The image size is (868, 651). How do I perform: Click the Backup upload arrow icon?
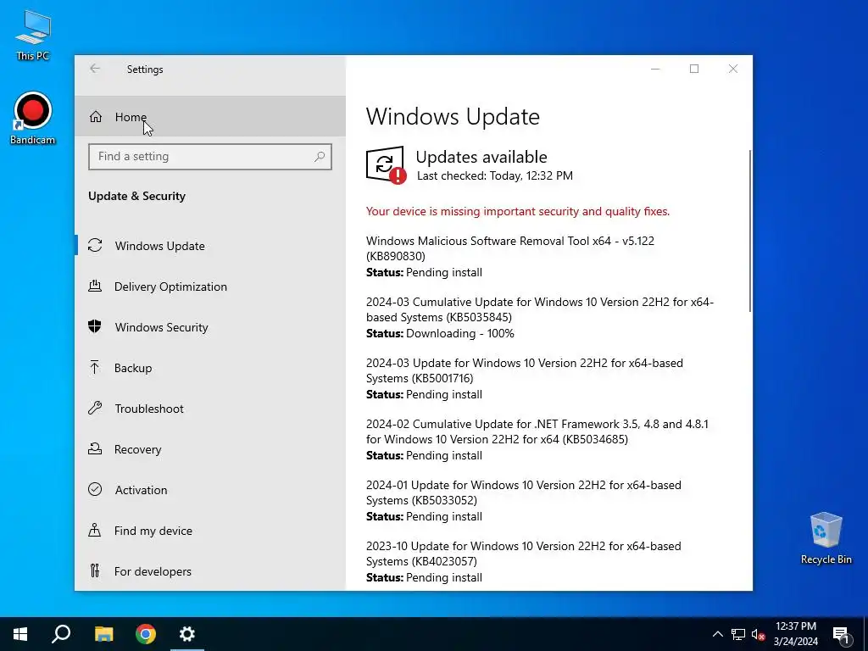[95, 367]
